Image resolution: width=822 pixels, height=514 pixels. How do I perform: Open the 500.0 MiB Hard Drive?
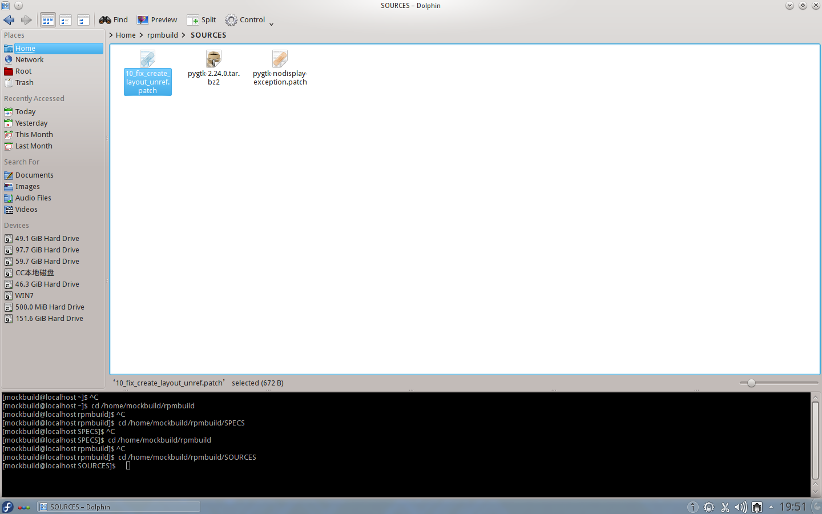[x=53, y=307]
